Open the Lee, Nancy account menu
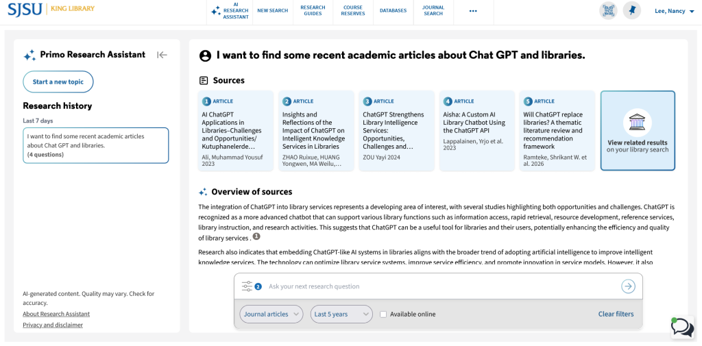 675,11
